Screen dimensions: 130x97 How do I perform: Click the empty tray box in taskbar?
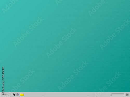coord(118,94)
